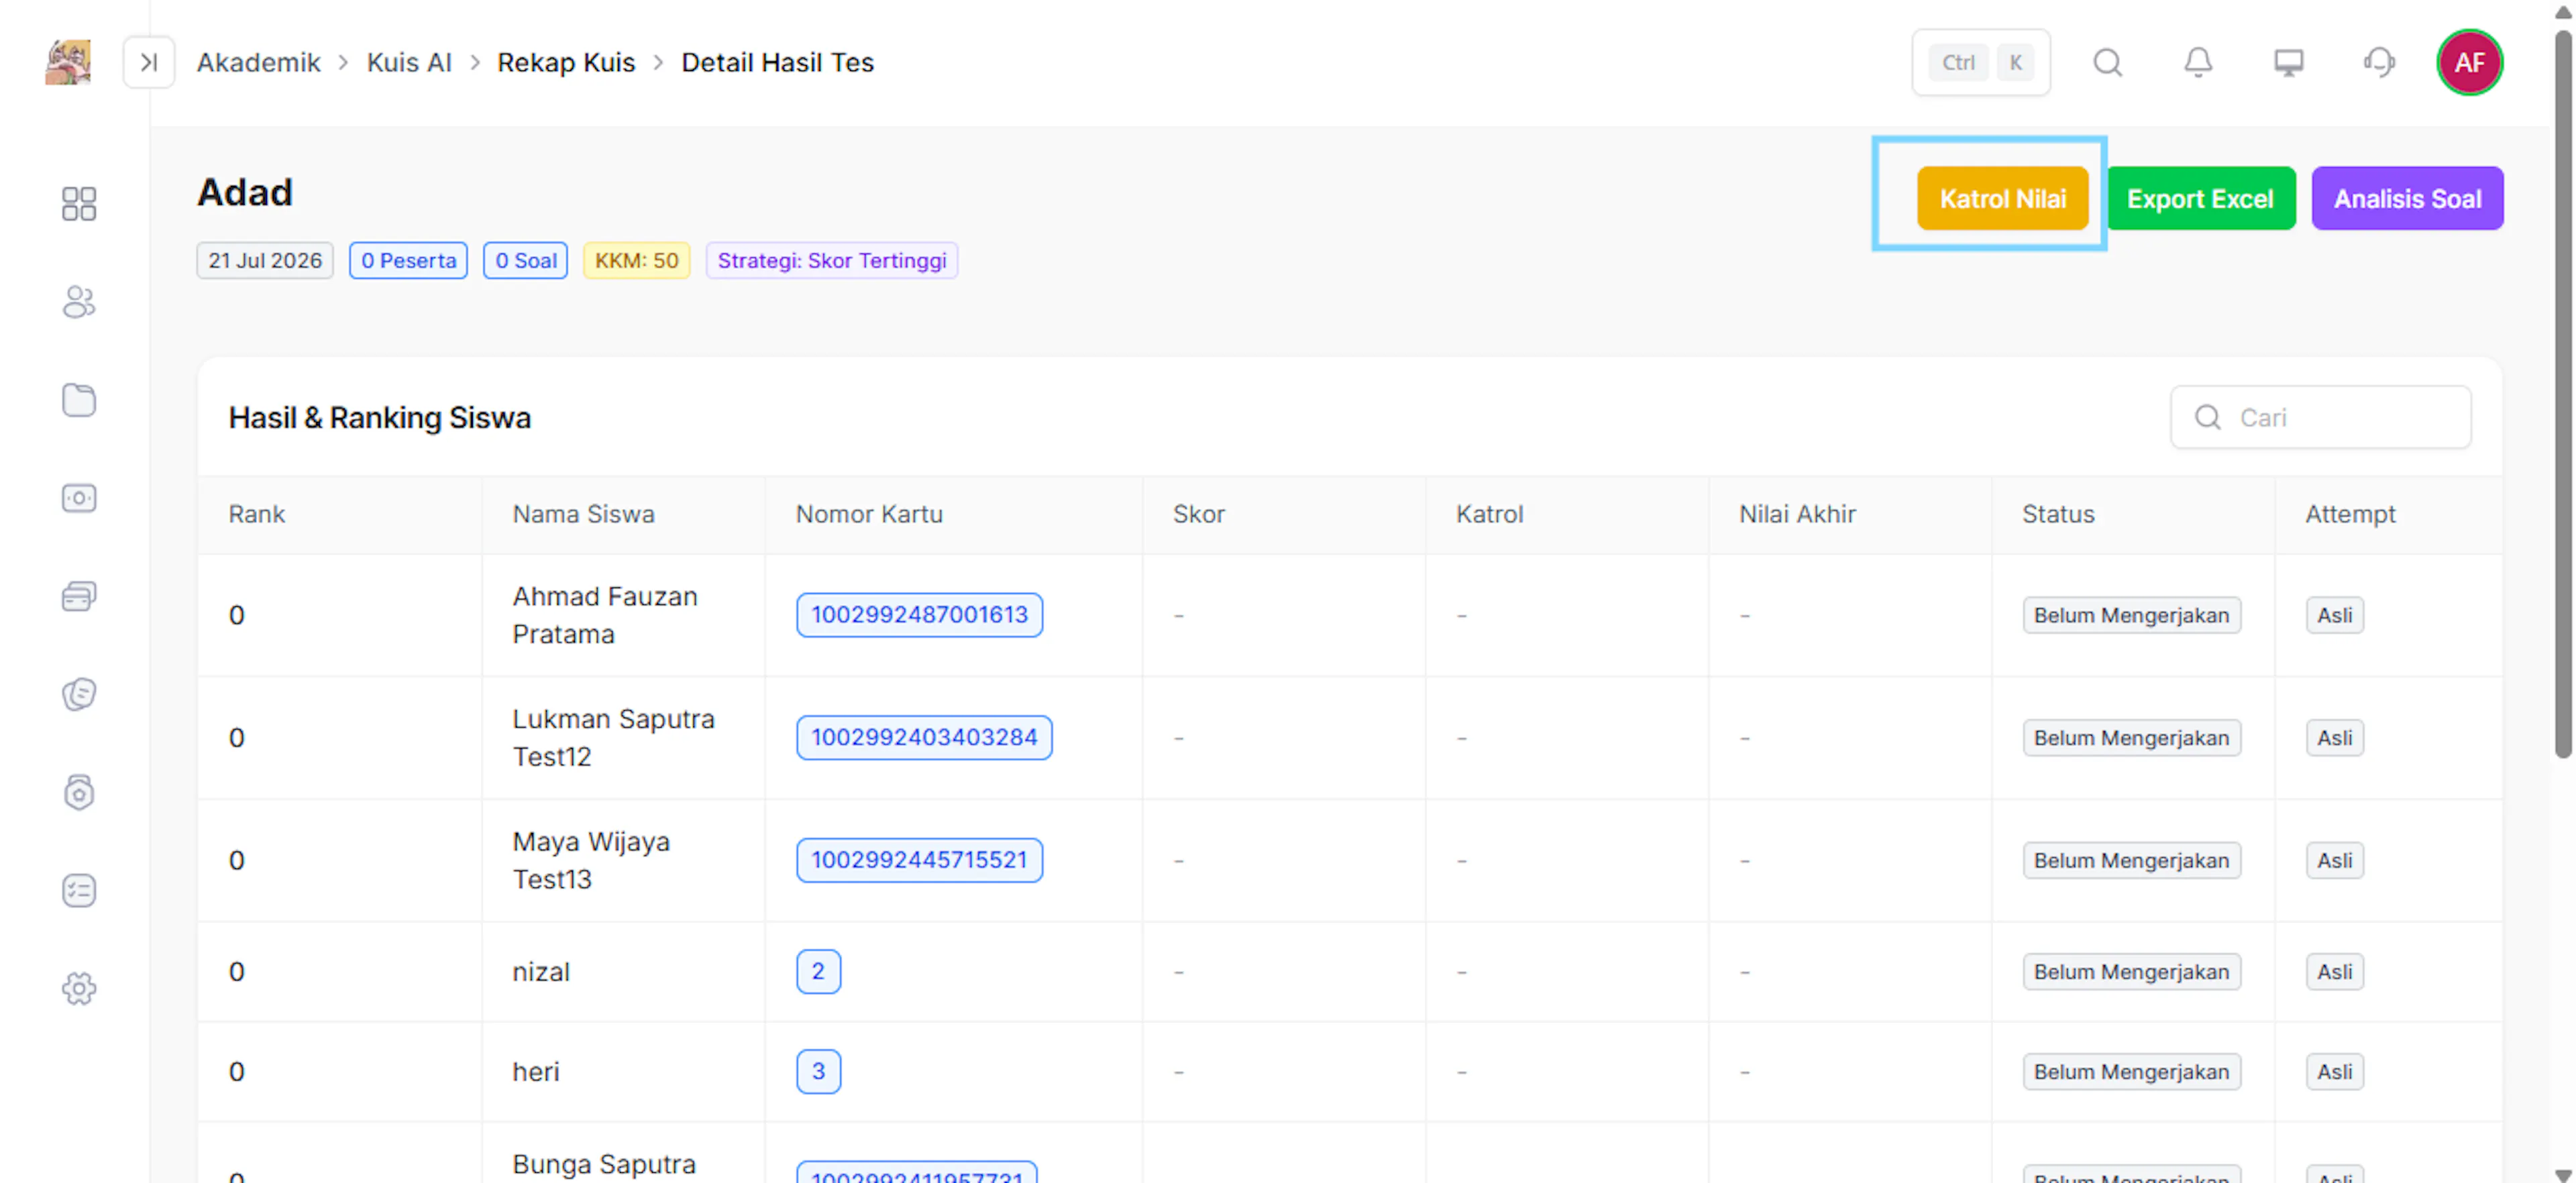Screen dimensions: 2576x1183
Task: Click Belum Mengerjakan status for Ahmad Fauzan
Action: [x=2131, y=615]
